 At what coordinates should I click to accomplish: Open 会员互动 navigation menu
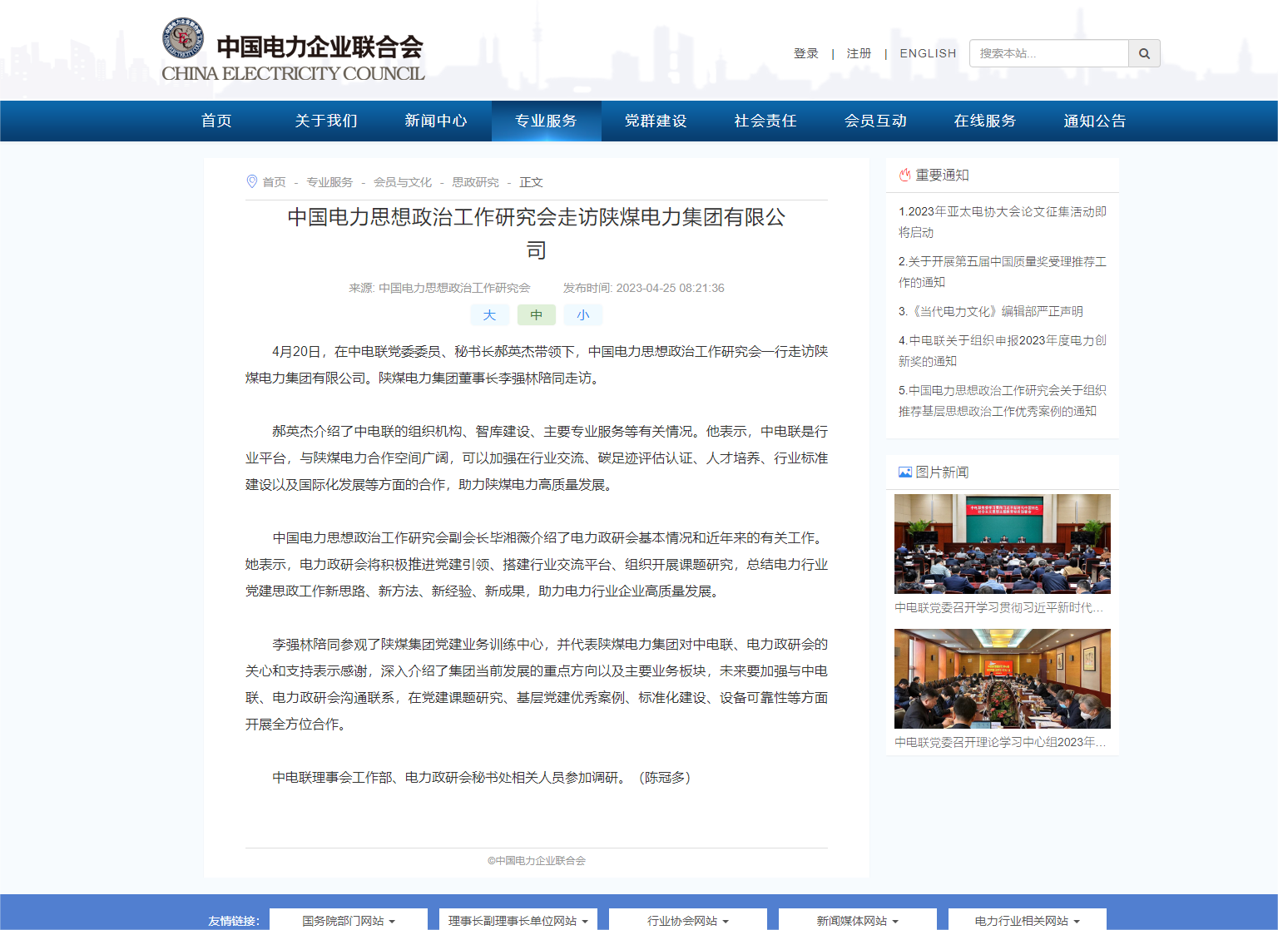[x=875, y=121]
